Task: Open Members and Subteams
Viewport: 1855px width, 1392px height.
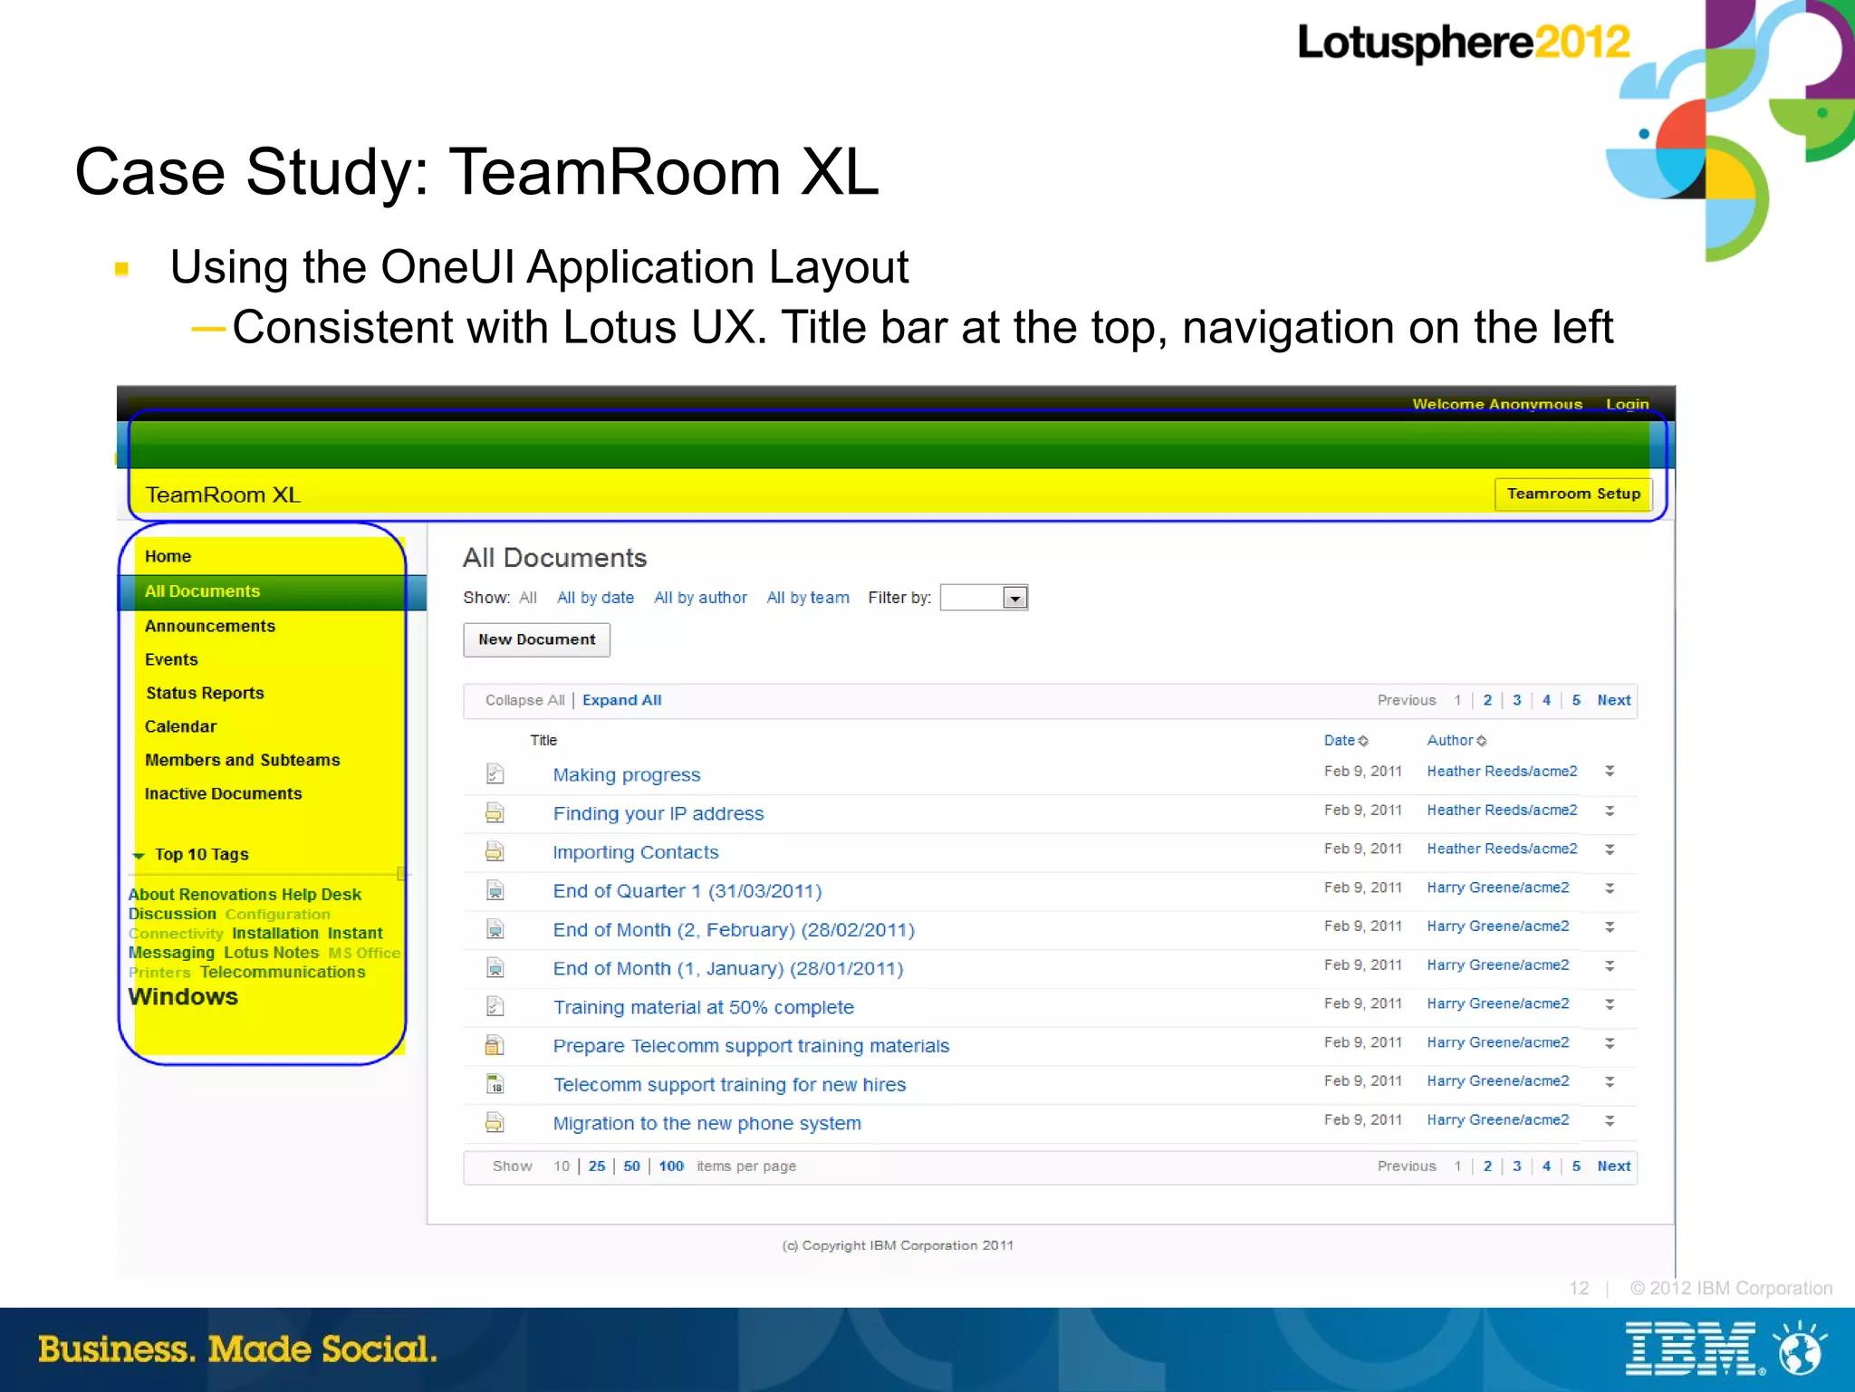Action: click(242, 760)
